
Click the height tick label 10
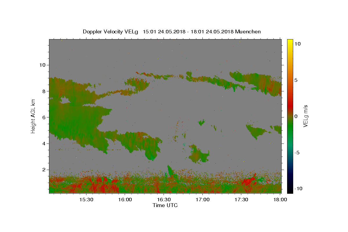point(43,65)
